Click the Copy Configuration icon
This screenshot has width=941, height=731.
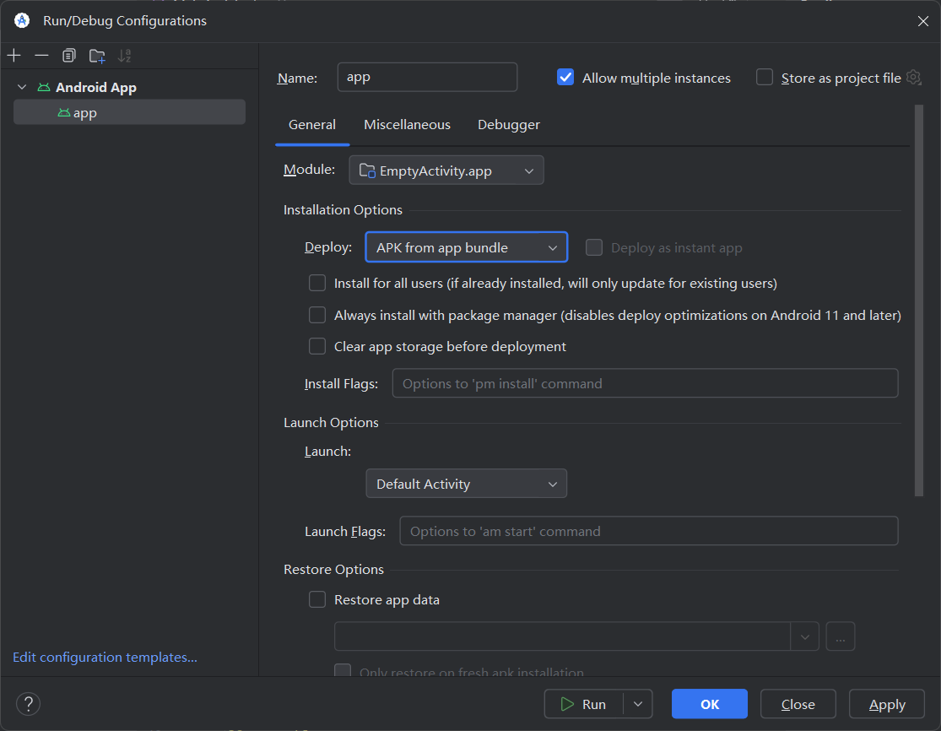[x=69, y=56]
